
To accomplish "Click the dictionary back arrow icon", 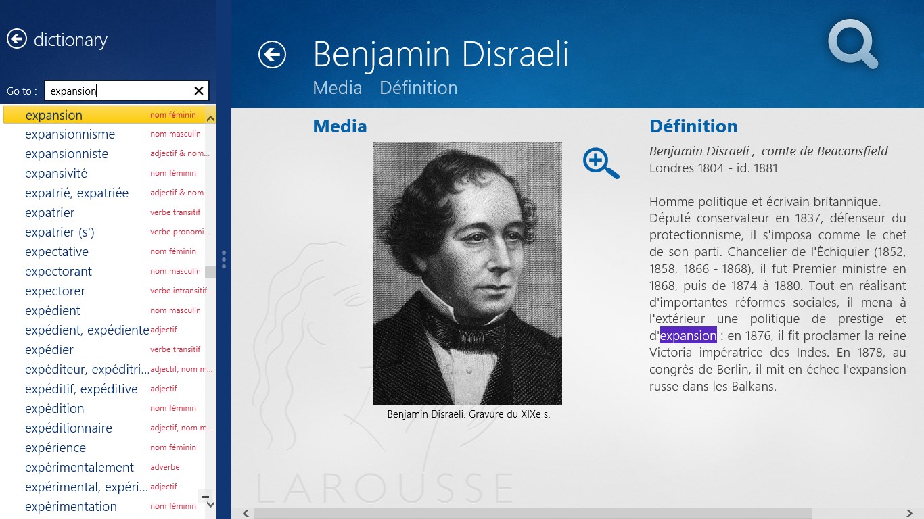I will point(17,39).
